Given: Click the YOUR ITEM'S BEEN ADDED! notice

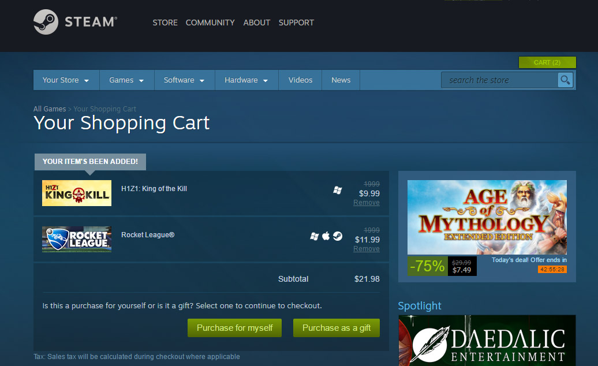Looking at the screenshot, I should (91, 162).
